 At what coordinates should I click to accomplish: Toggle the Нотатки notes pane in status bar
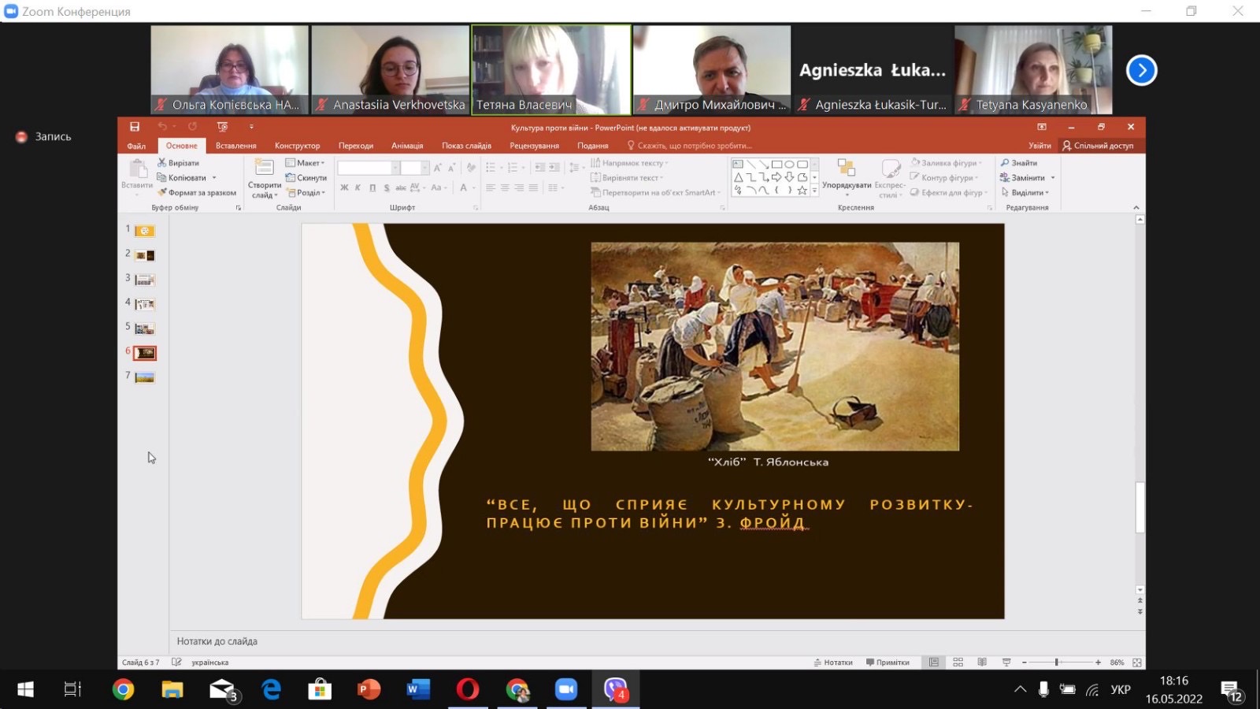[833, 663]
